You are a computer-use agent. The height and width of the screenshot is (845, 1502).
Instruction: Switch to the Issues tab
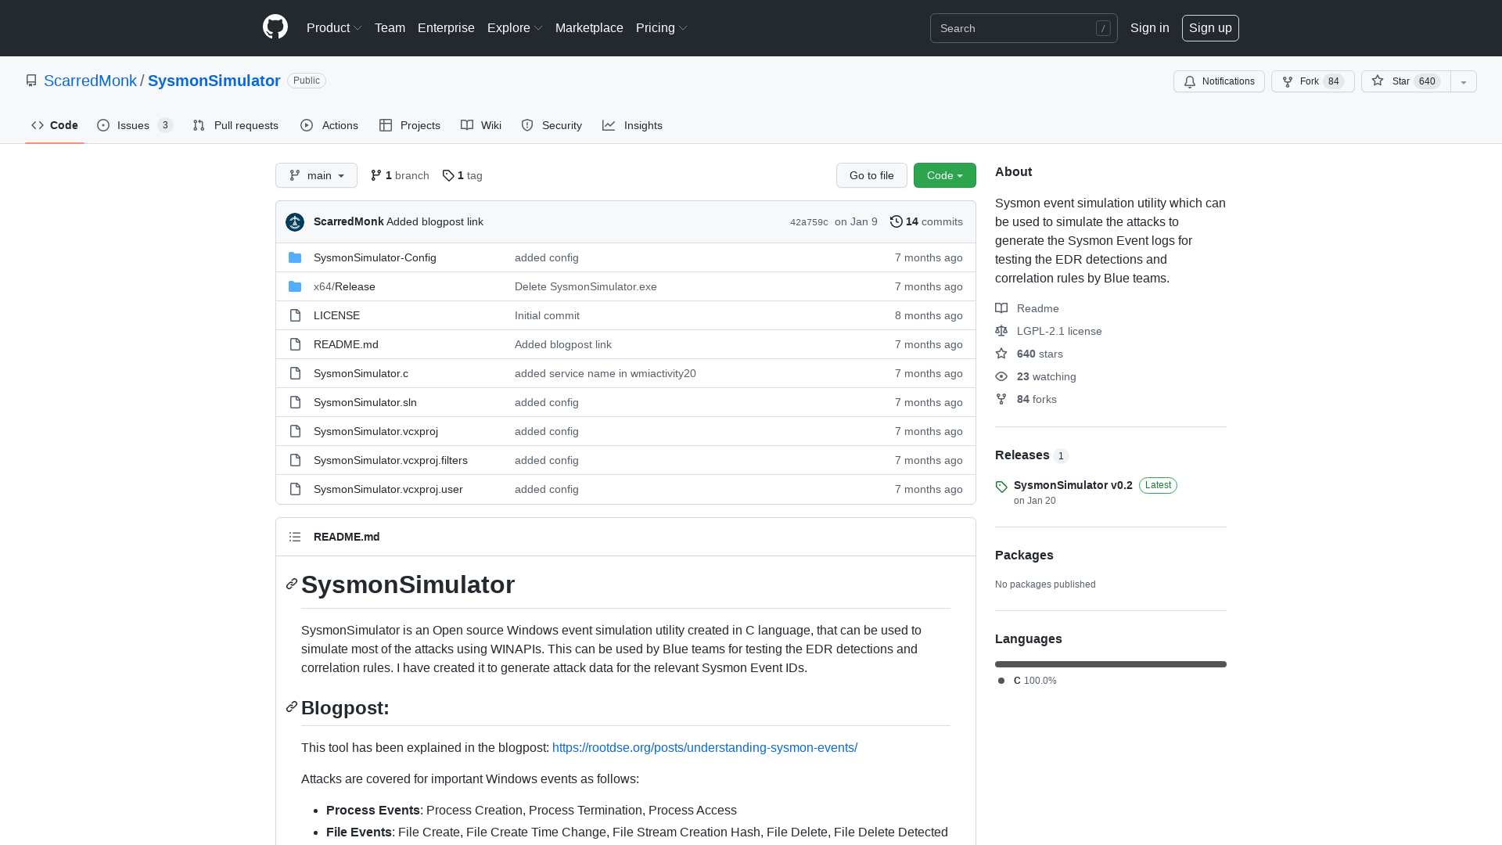pos(135,125)
